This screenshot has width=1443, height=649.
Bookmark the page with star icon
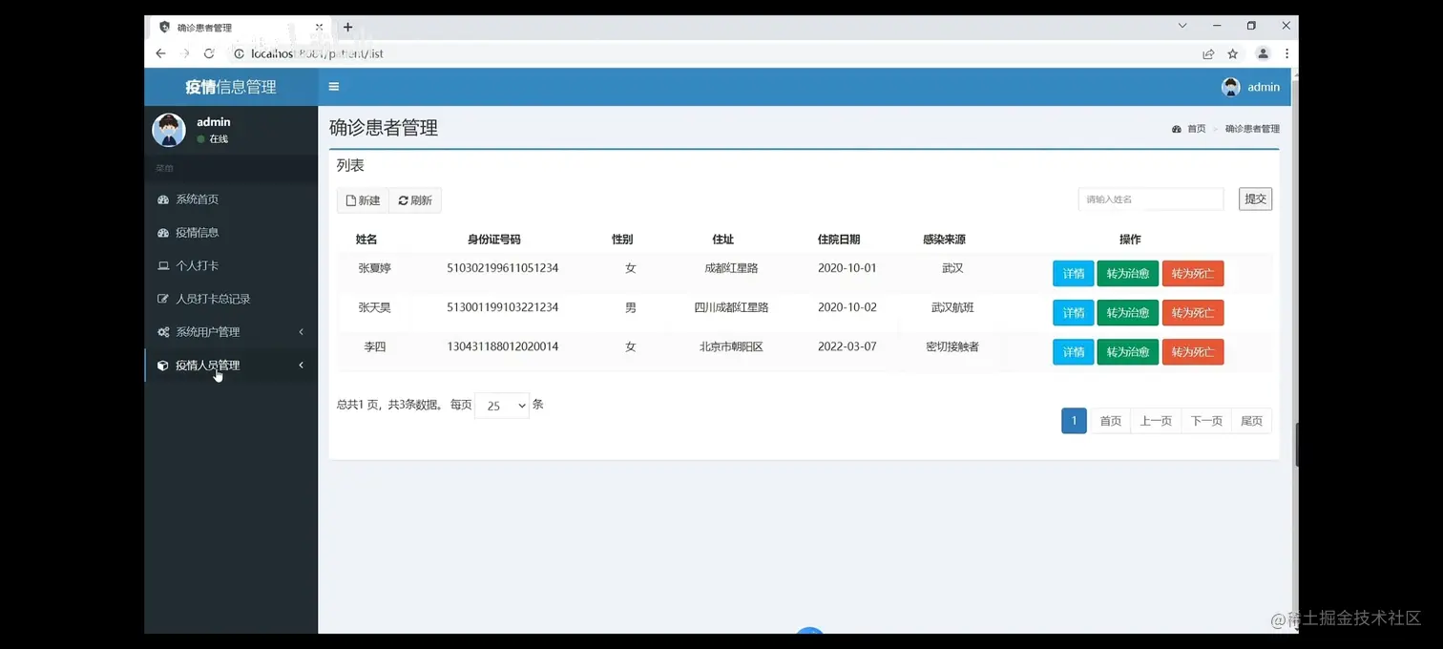[1233, 53]
